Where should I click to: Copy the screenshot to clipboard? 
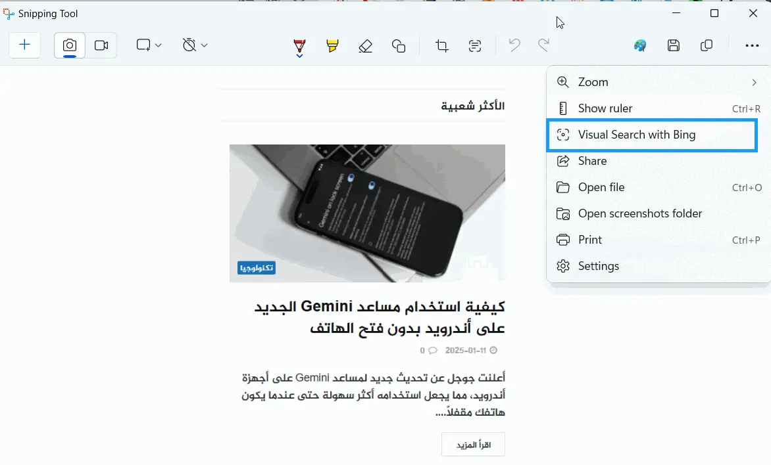(707, 45)
